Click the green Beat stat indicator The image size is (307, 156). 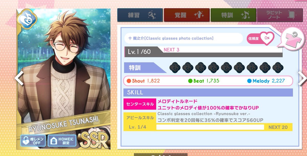pyautogui.click(x=190, y=81)
